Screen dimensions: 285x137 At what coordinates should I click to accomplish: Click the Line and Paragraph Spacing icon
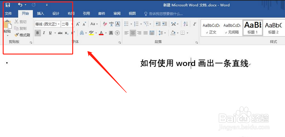click(x=161, y=33)
